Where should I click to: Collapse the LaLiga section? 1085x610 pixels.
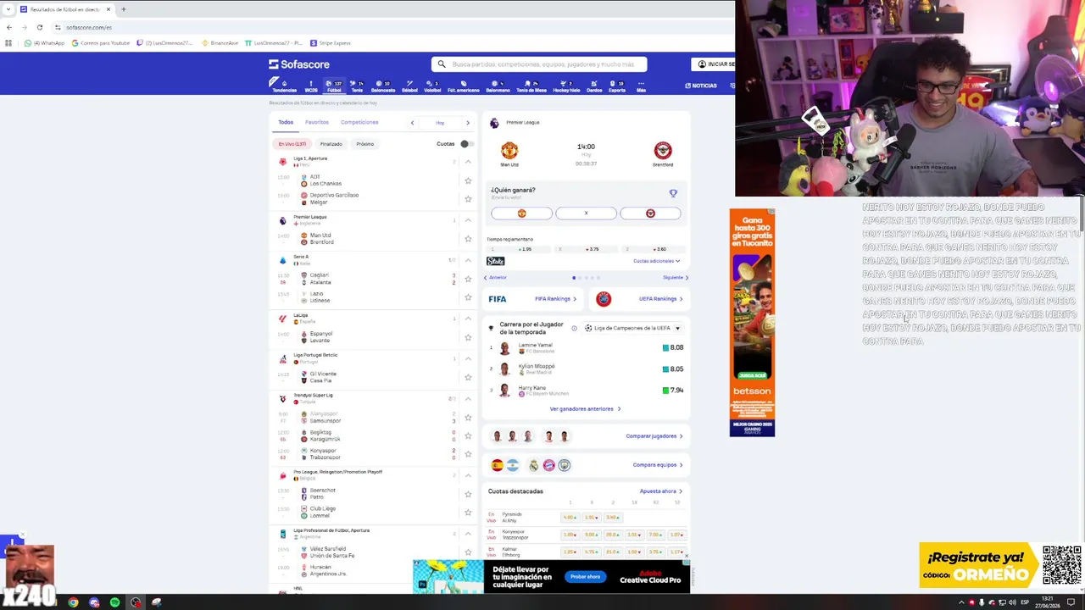468,319
